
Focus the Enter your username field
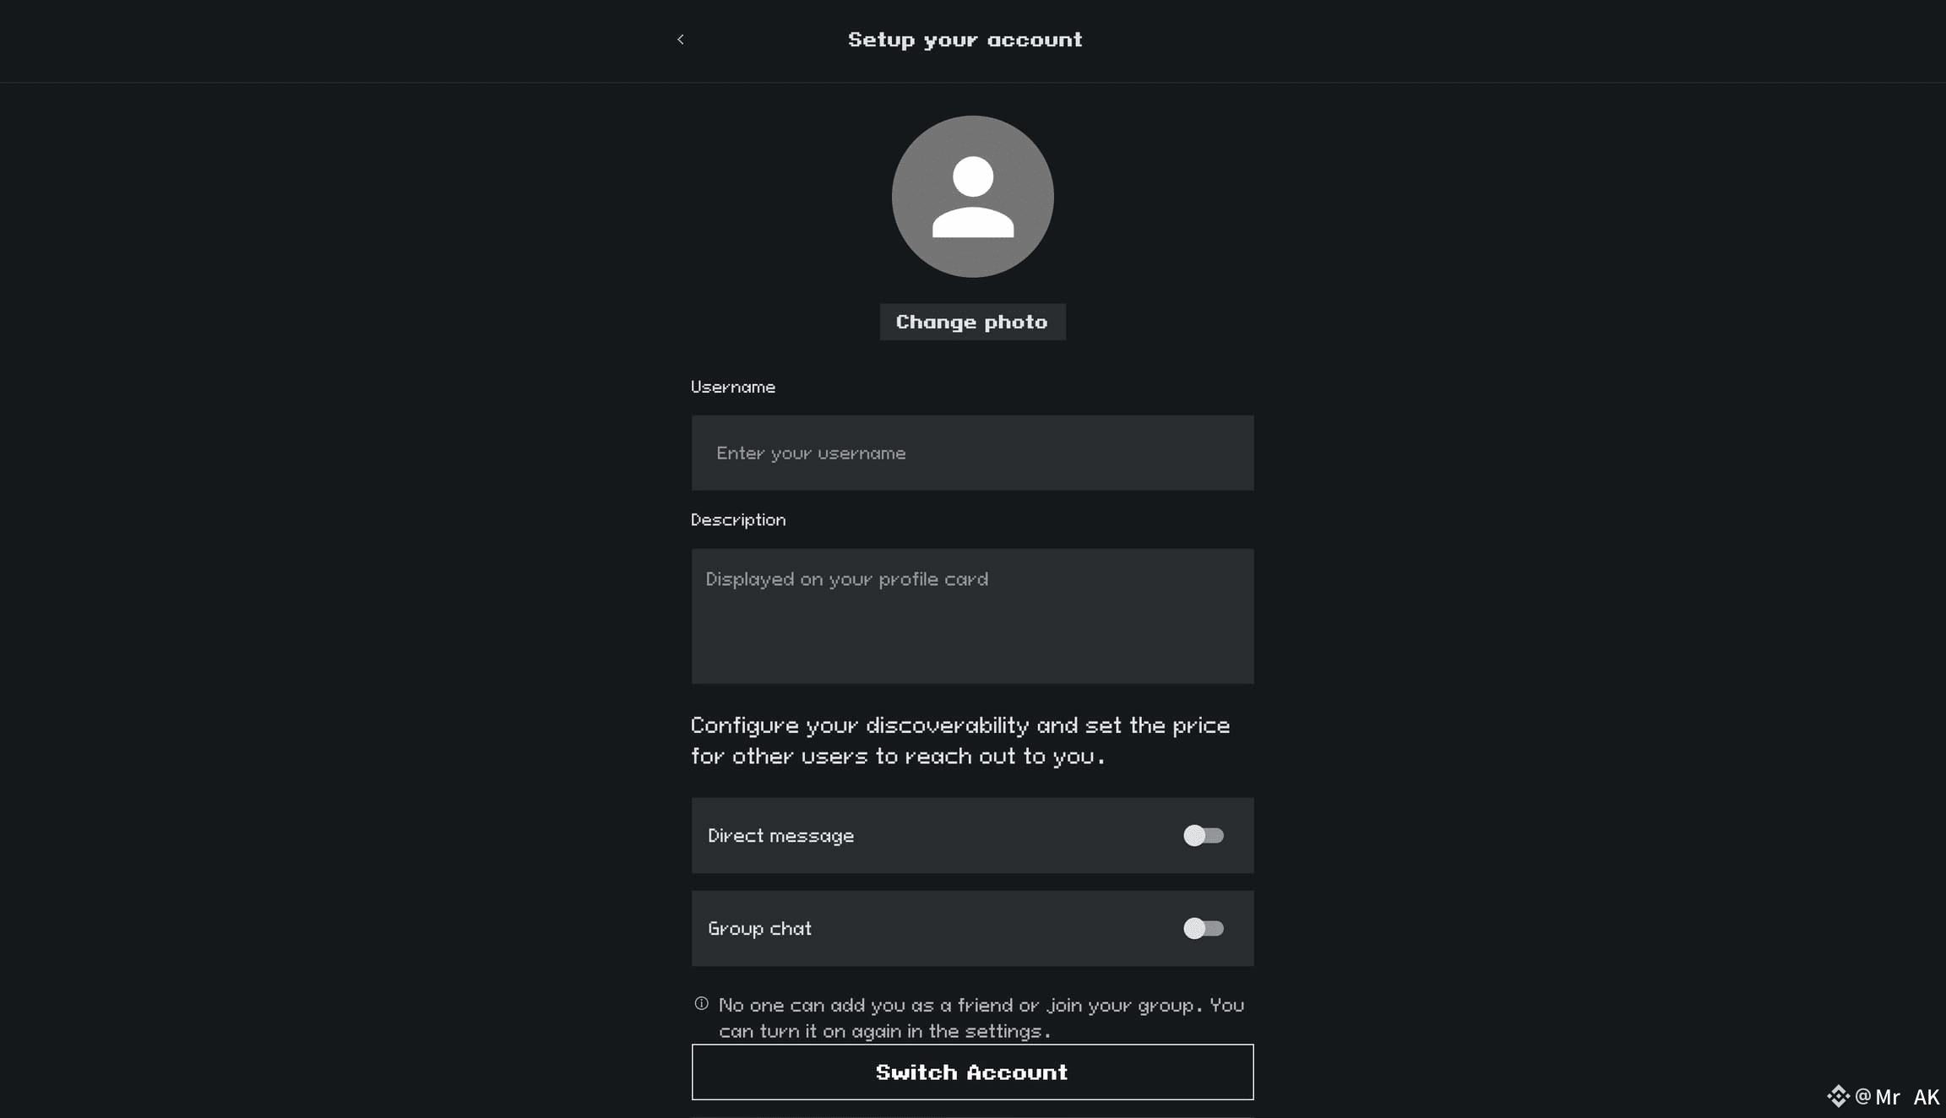pos(972,453)
